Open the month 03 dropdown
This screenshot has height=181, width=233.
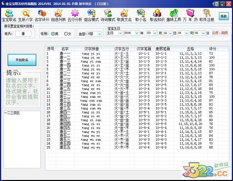pos(152,33)
